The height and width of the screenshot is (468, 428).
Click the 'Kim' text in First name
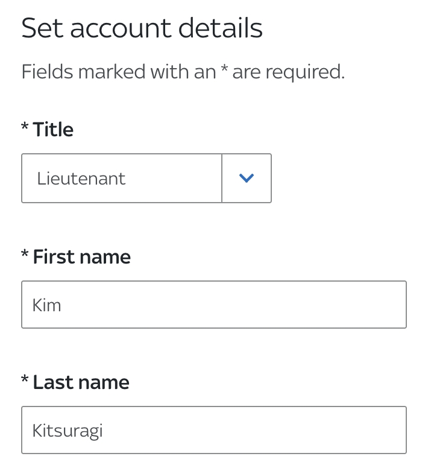[47, 305]
